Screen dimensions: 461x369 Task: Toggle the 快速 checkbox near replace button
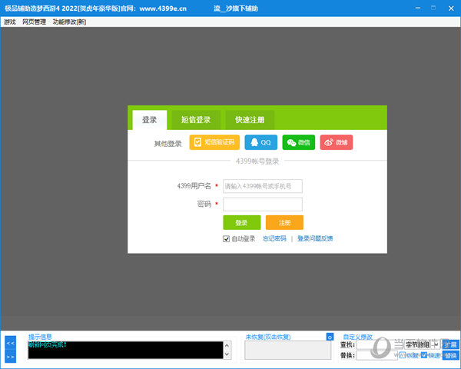[x=424, y=355]
